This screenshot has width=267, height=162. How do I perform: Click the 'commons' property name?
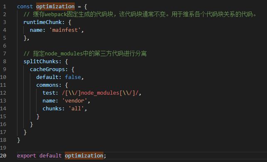point(47,85)
